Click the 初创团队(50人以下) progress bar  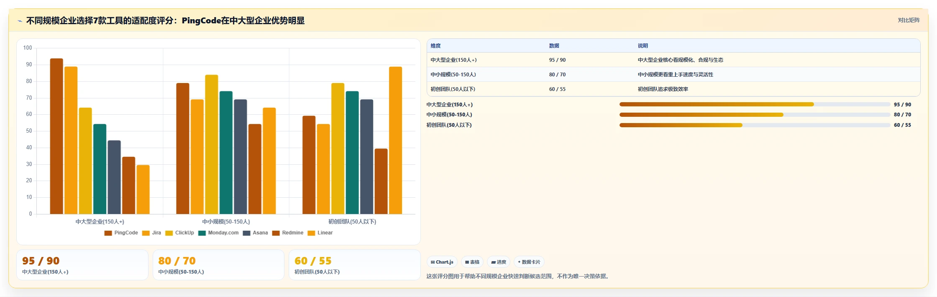pyautogui.click(x=755, y=125)
